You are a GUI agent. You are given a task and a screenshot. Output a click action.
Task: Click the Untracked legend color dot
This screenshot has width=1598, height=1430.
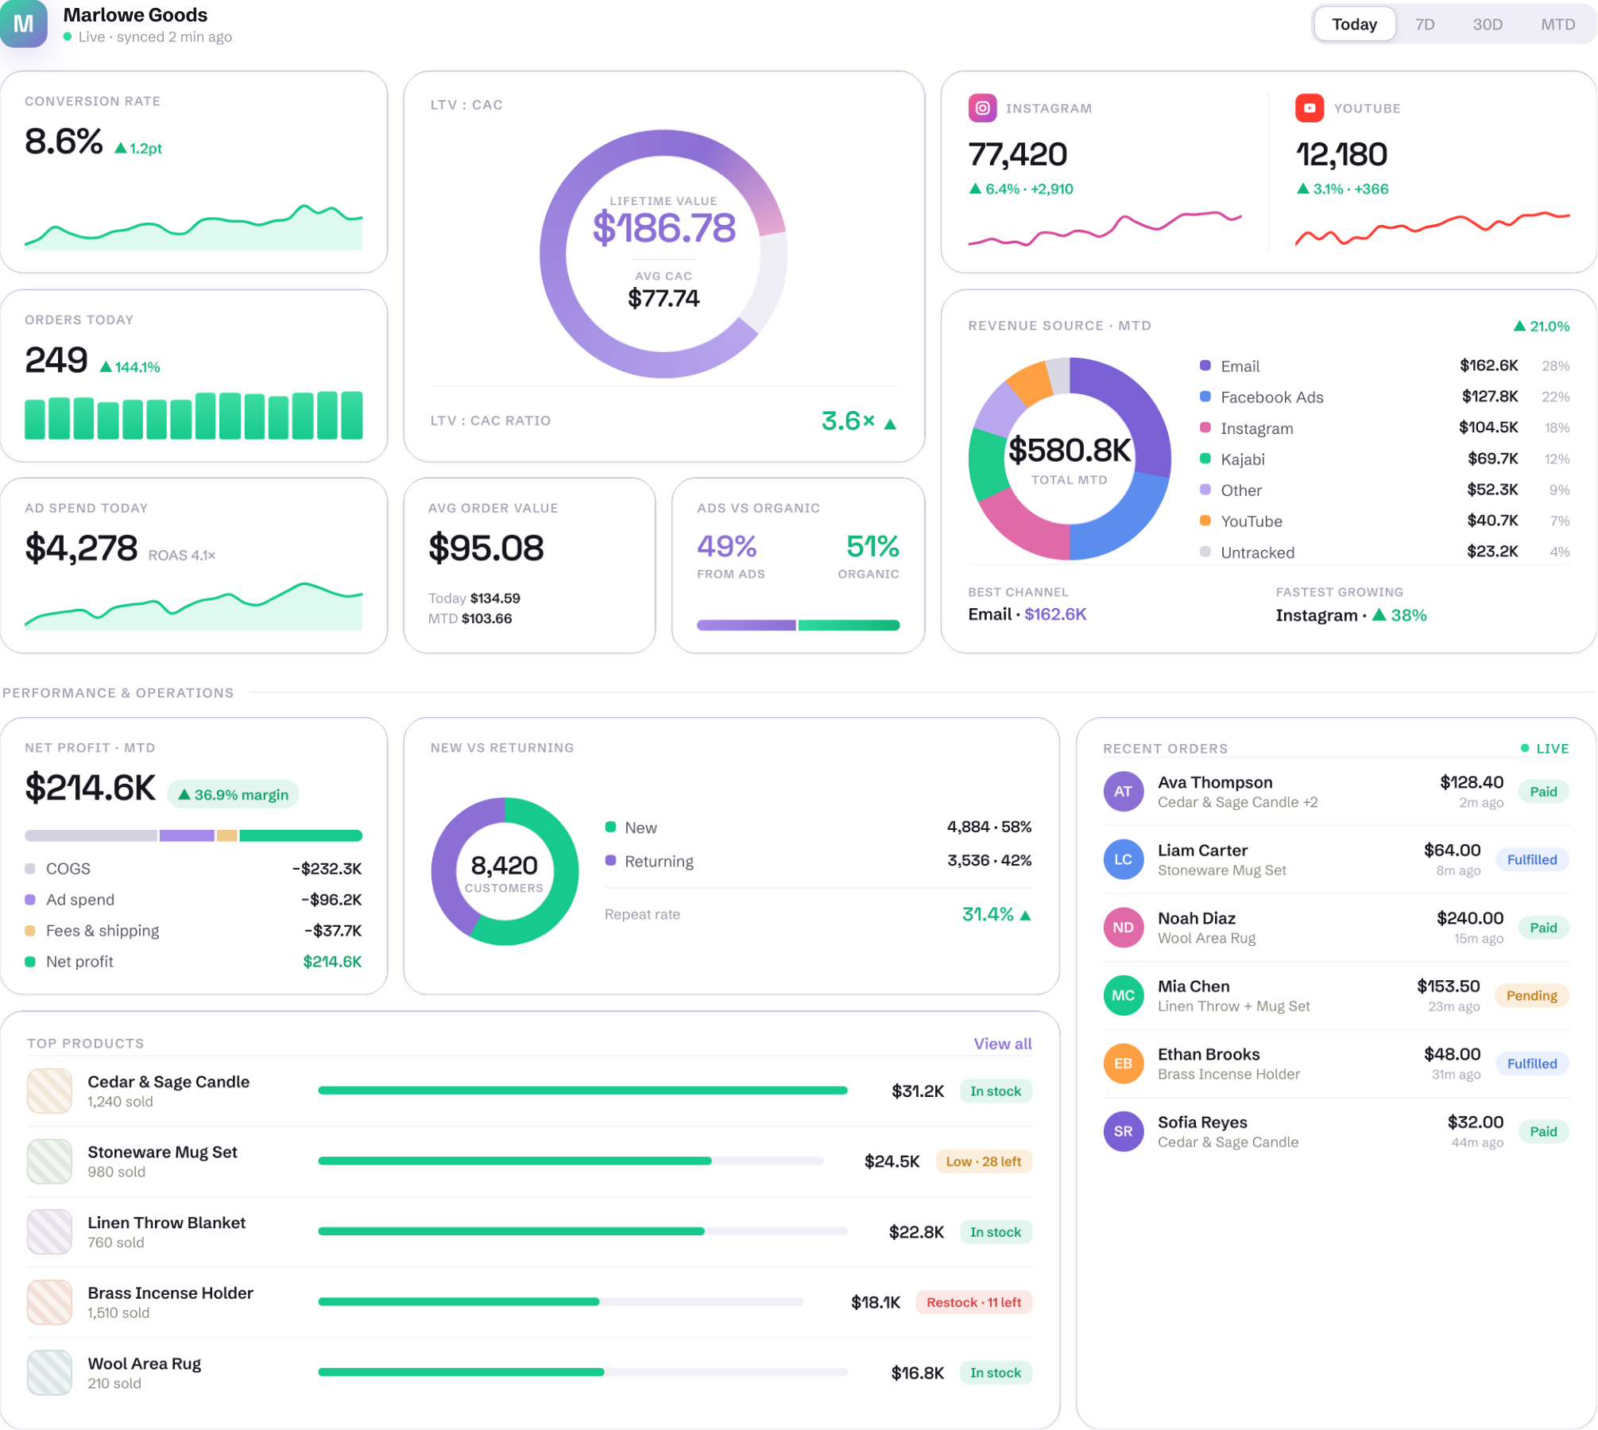pos(1205,552)
